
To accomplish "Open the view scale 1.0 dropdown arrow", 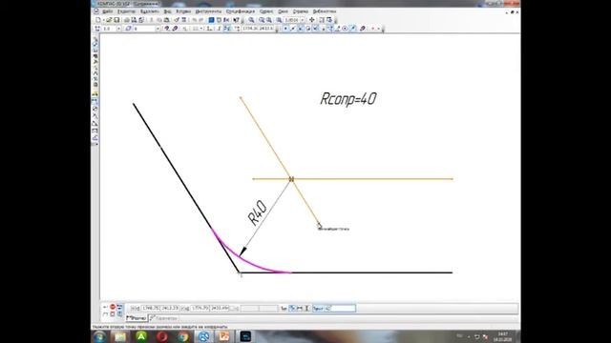I will point(118,29).
